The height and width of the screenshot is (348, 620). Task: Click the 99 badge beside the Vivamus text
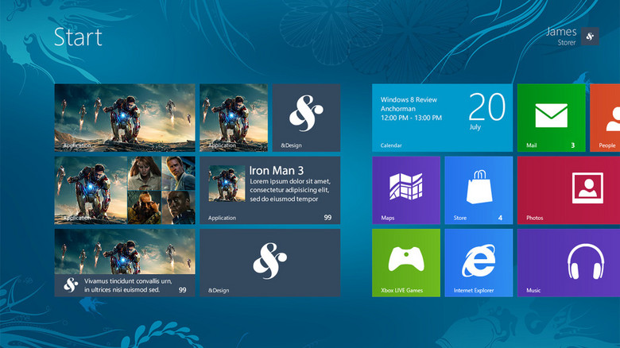[182, 290]
